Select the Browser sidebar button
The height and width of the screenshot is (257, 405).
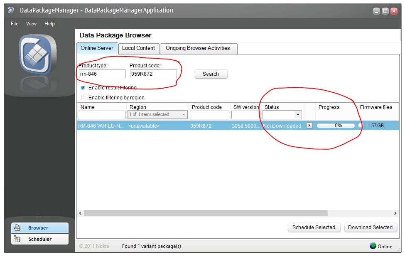click(x=40, y=228)
